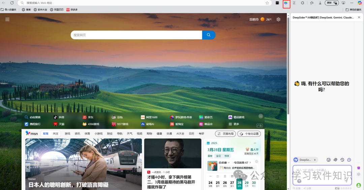Open 唯品会 quick link
364x190 pixels.
click(206, 124)
